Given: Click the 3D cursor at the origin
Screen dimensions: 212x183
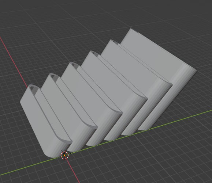Looking at the screenshot, I should click(65, 156).
